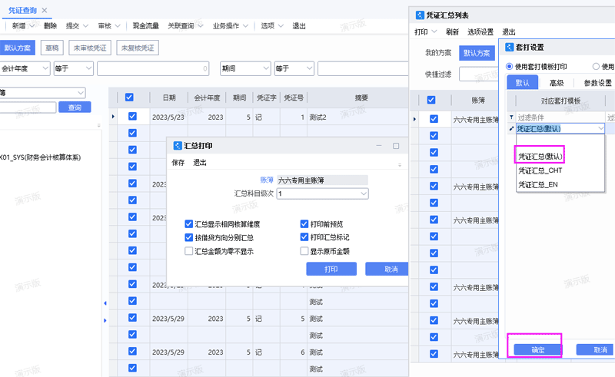Click the 取消 button in 套打设置
615x377 pixels.
pos(595,350)
